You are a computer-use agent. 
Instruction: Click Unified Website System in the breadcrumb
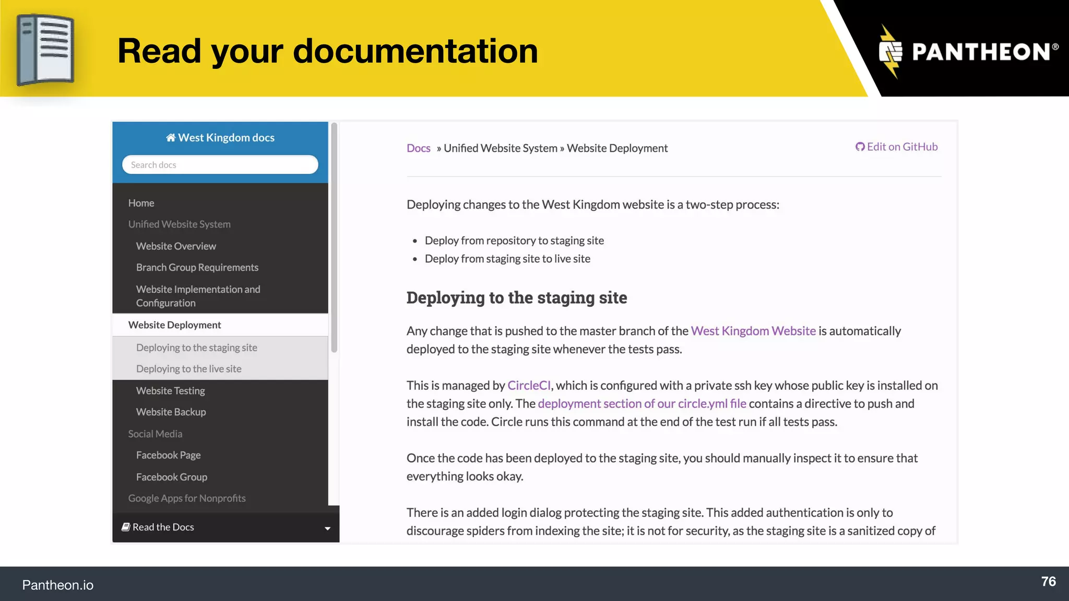tap(500, 148)
